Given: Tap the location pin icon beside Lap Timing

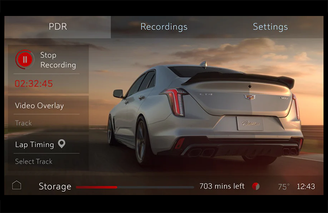Looking at the screenshot, I should pos(62,144).
